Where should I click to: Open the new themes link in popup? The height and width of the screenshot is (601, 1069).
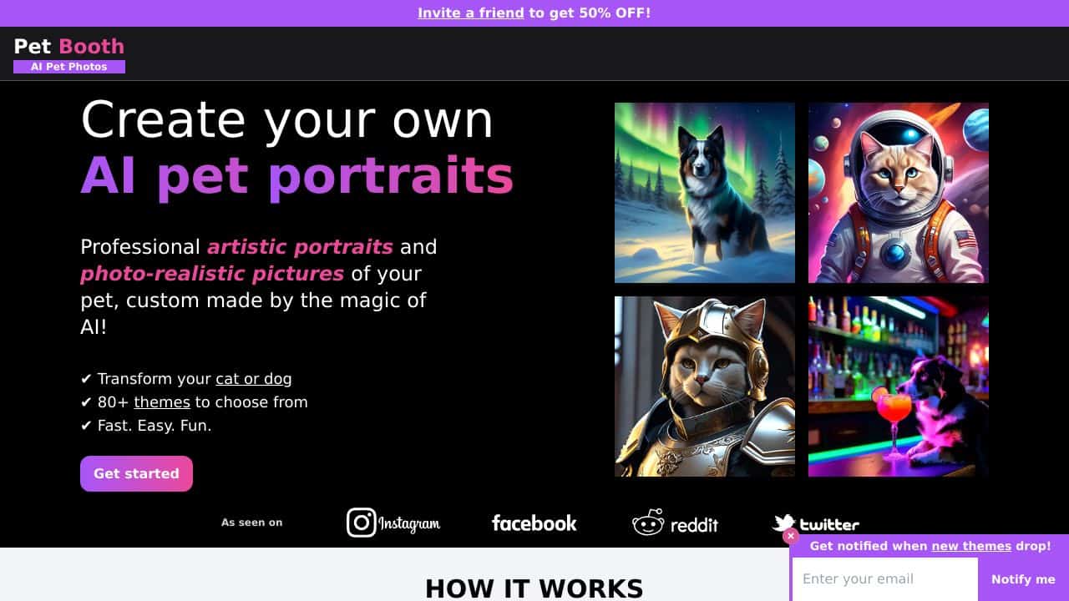coord(971,546)
